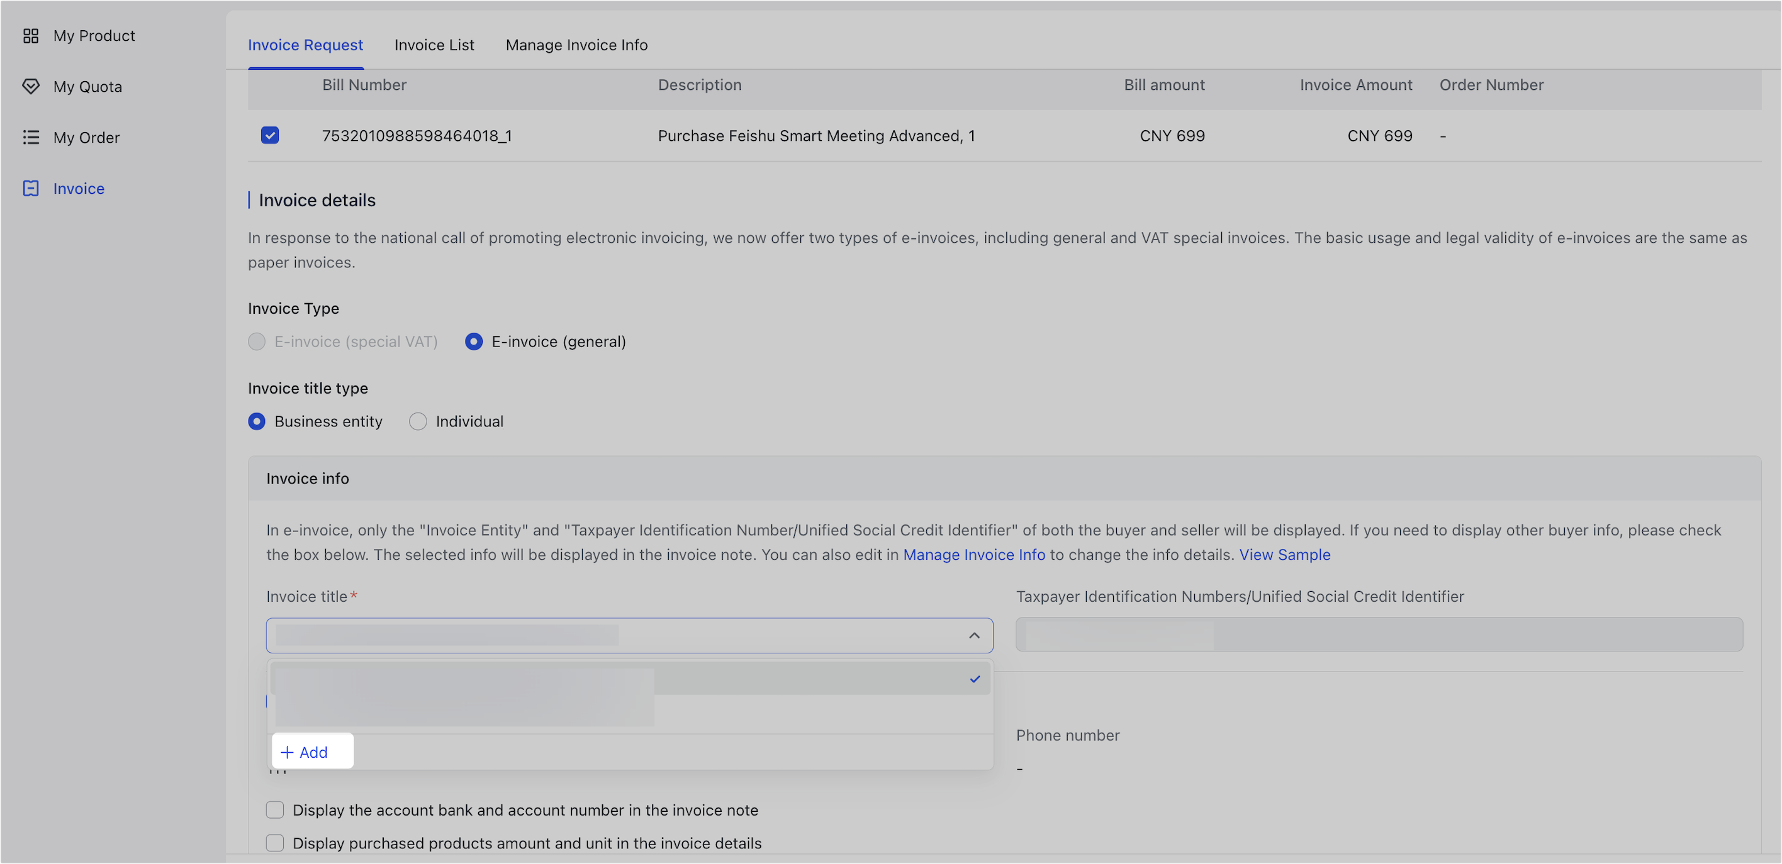Click the Bill amount column header
This screenshot has height=864, width=1782.
click(1164, 85)
